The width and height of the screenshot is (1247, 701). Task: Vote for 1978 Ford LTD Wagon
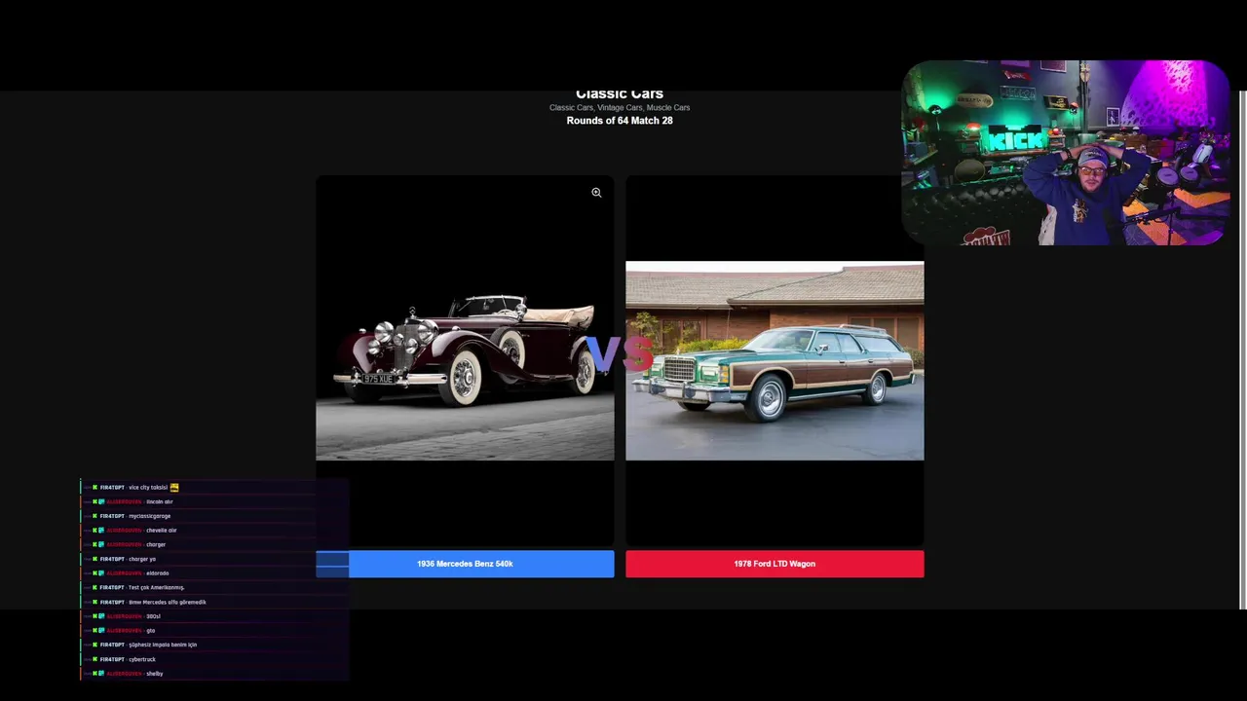point(775,564)
